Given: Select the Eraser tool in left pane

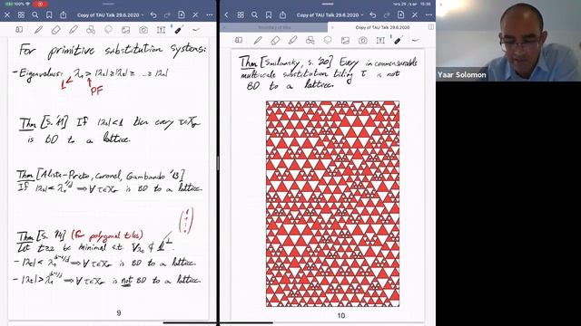Looking at the screenshot, I should [x=56, y=30].
